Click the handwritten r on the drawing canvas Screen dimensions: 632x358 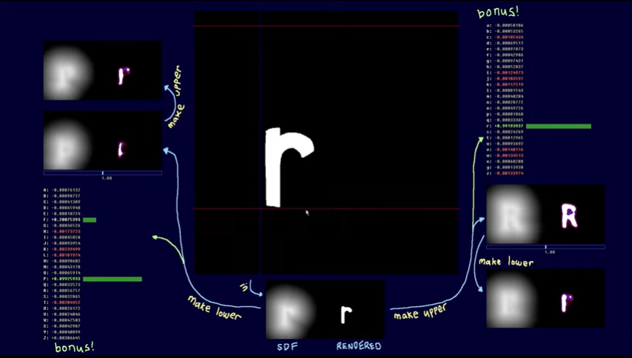pos(290,167)
